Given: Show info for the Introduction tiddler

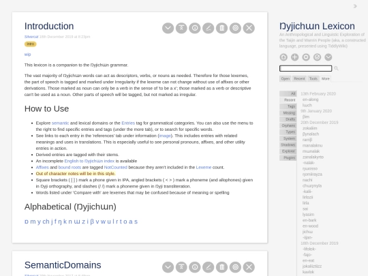Looking at the screenshot, I should click(195, 28).
